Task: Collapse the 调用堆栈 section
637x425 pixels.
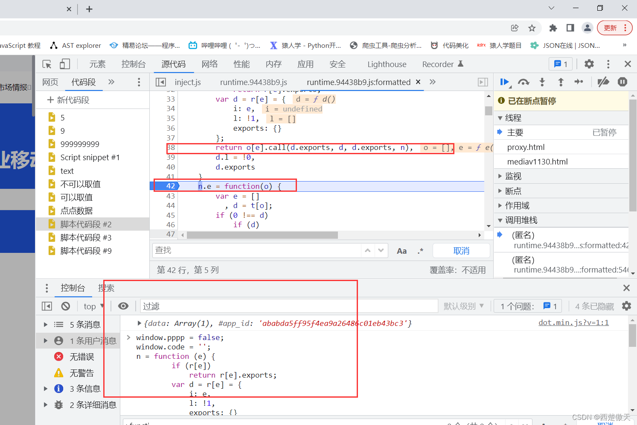Action: (x=521, y=220)
